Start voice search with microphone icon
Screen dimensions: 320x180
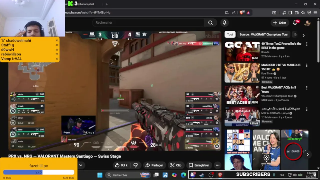(224, 23)
